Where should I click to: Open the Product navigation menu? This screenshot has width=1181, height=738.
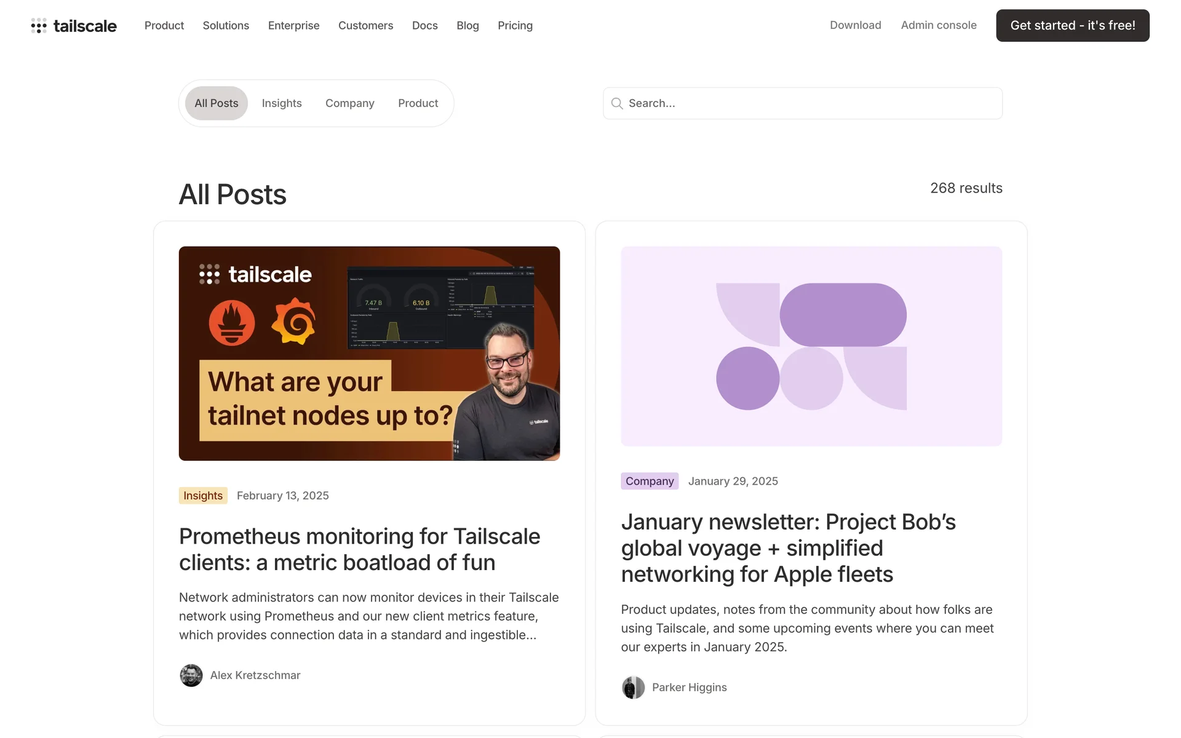(164, 26)
